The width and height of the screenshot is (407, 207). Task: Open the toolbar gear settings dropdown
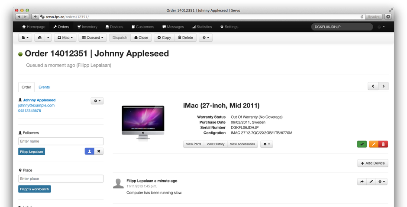click(x=206, y=38)
